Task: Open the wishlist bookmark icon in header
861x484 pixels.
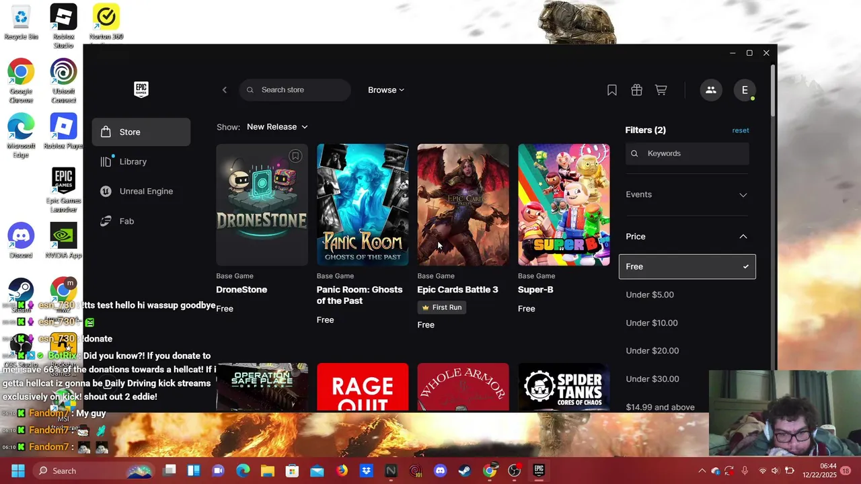Action: (612, 90)
